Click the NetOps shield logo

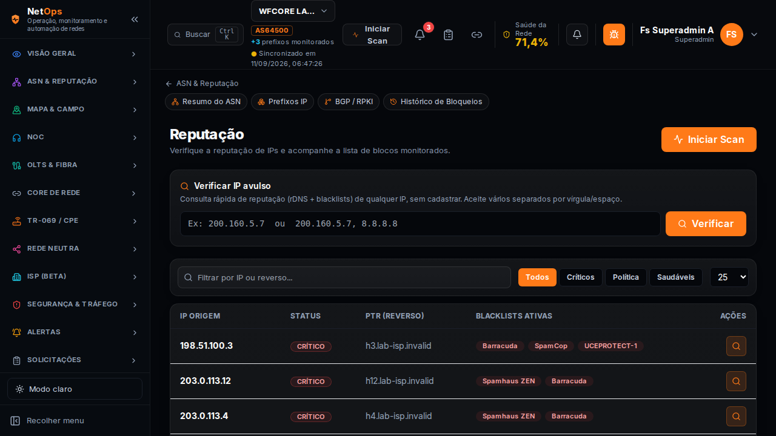15,19
